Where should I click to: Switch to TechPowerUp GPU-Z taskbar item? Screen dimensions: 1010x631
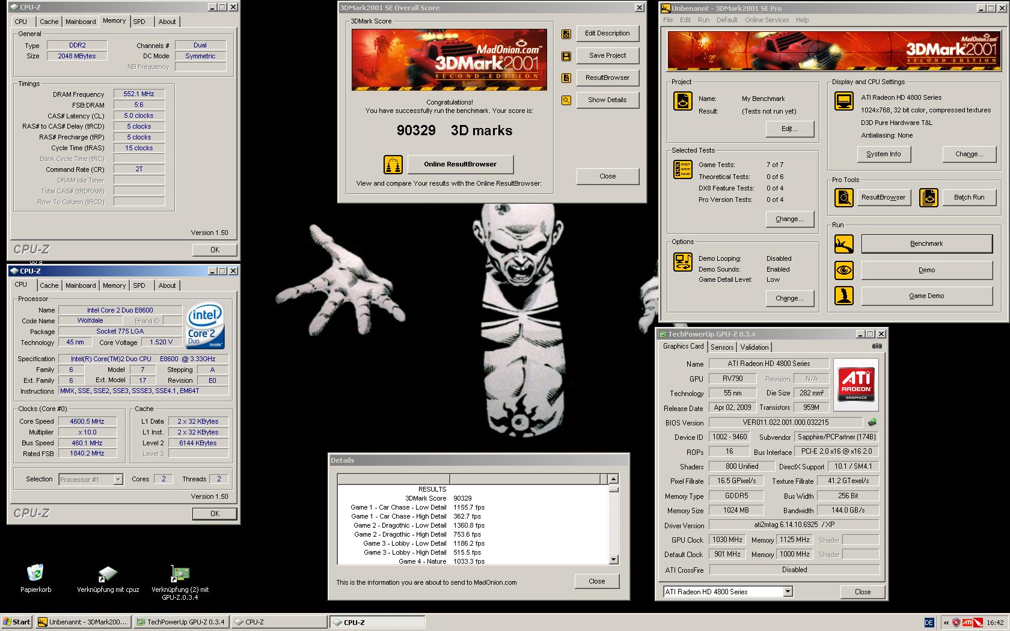click(181, 622)
